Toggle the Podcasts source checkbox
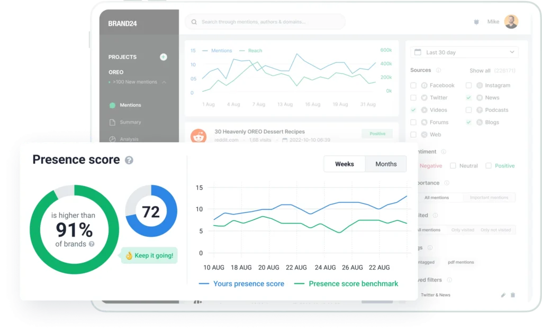This screenshot has height=334, width=542. [468, 110]
